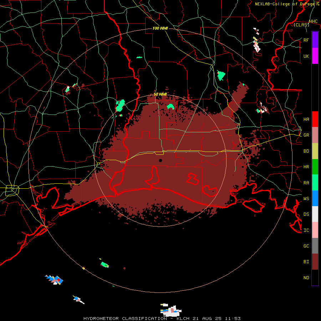This screenshot has height=321, width=321.
Task: Click the GR legend label
Action: (x=306, y=135)
